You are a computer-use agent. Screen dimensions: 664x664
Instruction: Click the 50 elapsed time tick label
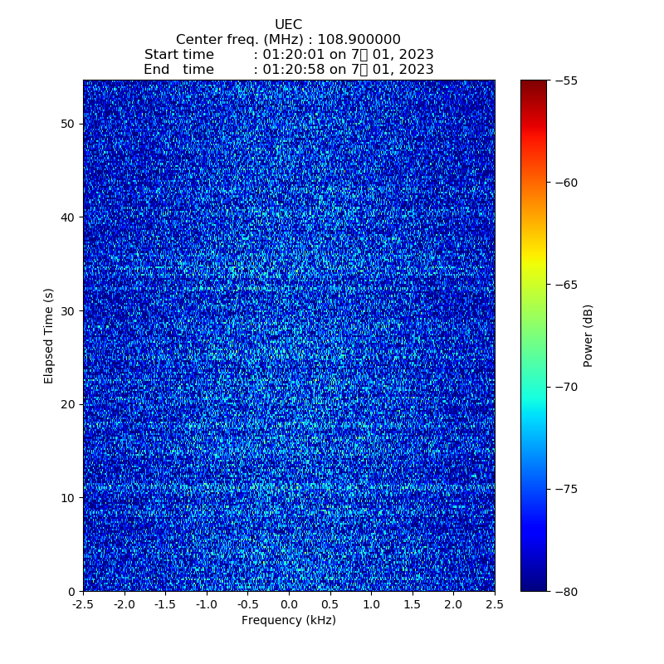(66, 124)
